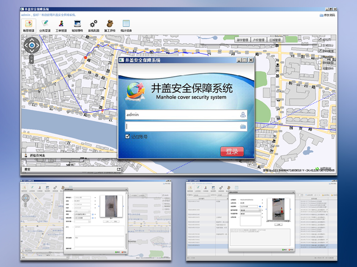Screen dimensions: 357x267
Task: Click the folder icon beside 修改密码
Action: 321,15
